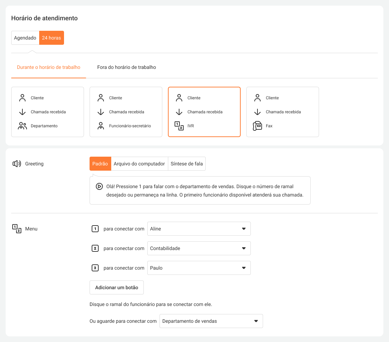Image resolution: width=389 pixels, height=342 pixels.
Task: Open the Departamento de vendas dropdown
Action: point(211,321)
